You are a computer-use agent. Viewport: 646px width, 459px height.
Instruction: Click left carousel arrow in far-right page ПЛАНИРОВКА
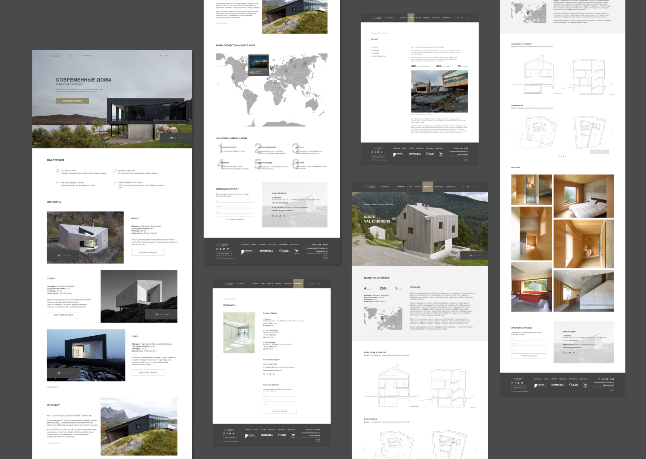click(x=512, y=133)
